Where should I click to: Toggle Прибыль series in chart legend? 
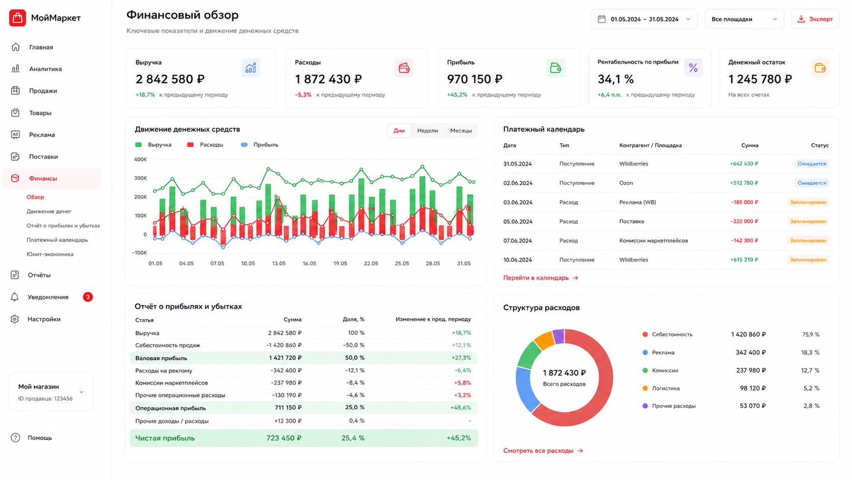(x=259, y=145)
